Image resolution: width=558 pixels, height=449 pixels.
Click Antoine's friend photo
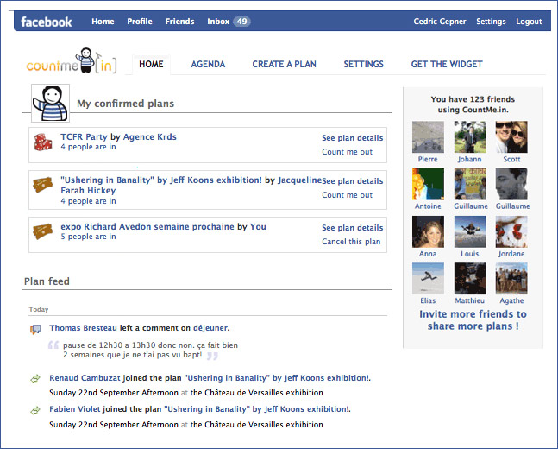click(x=428, y=184)
